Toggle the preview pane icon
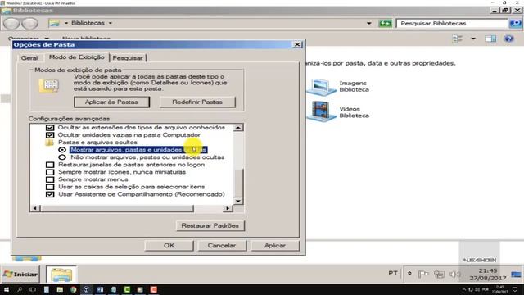Screen dimensions: 524x295 pos(490,39)
